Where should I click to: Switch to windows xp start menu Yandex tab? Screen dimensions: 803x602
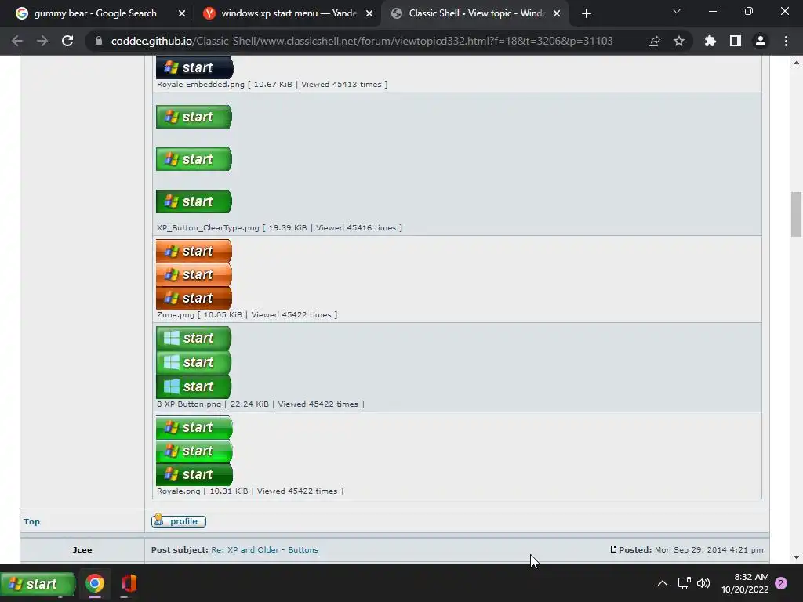[289, 13]
